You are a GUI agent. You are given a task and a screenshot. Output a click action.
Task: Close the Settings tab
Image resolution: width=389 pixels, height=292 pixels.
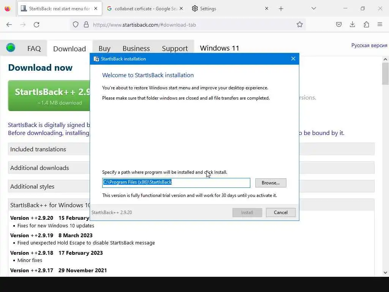(267, 8)
